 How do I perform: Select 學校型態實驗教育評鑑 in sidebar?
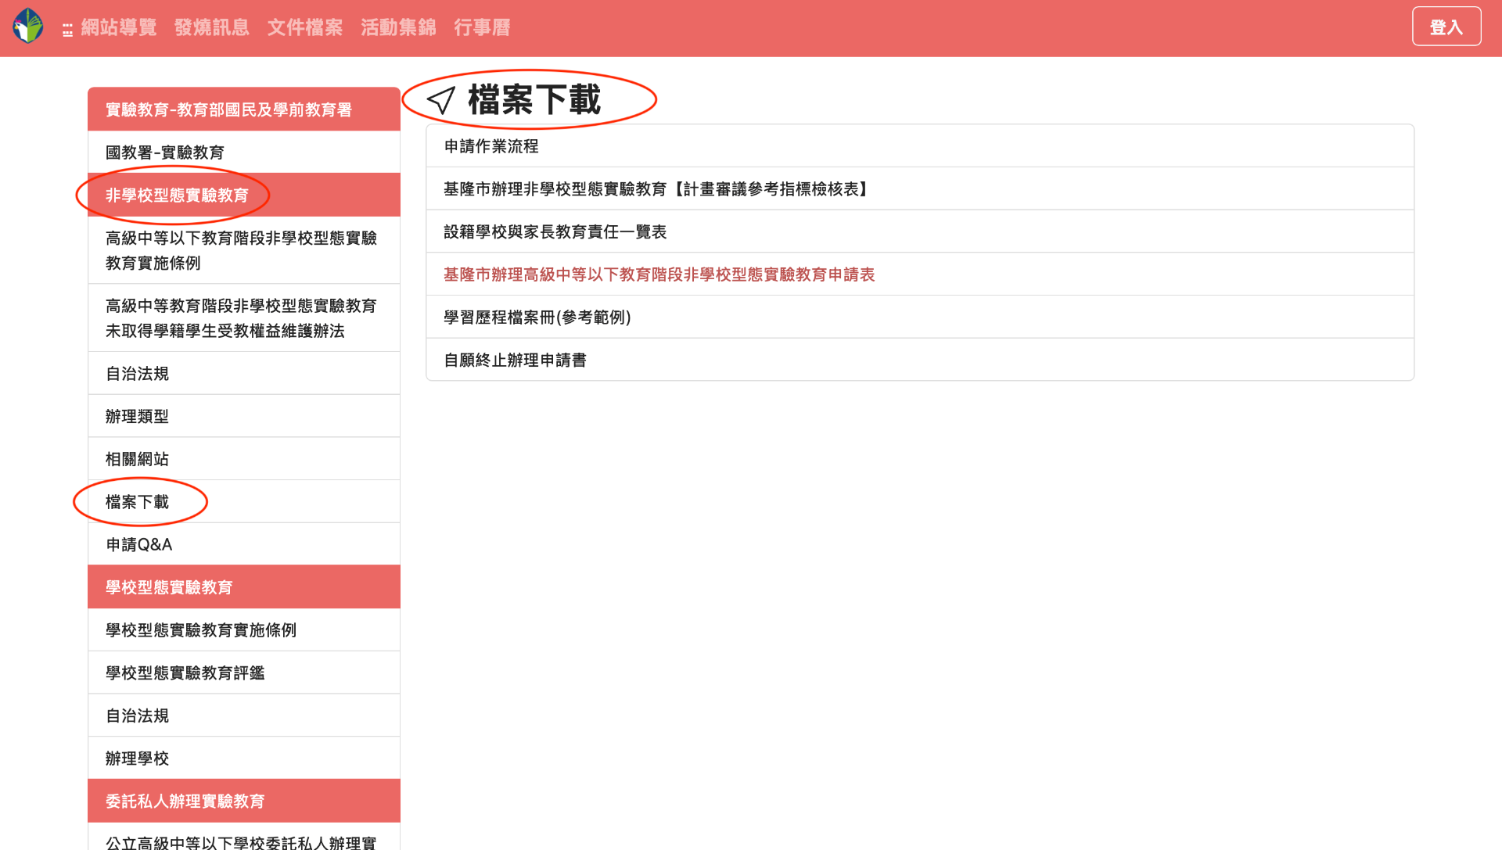(185, 673)
